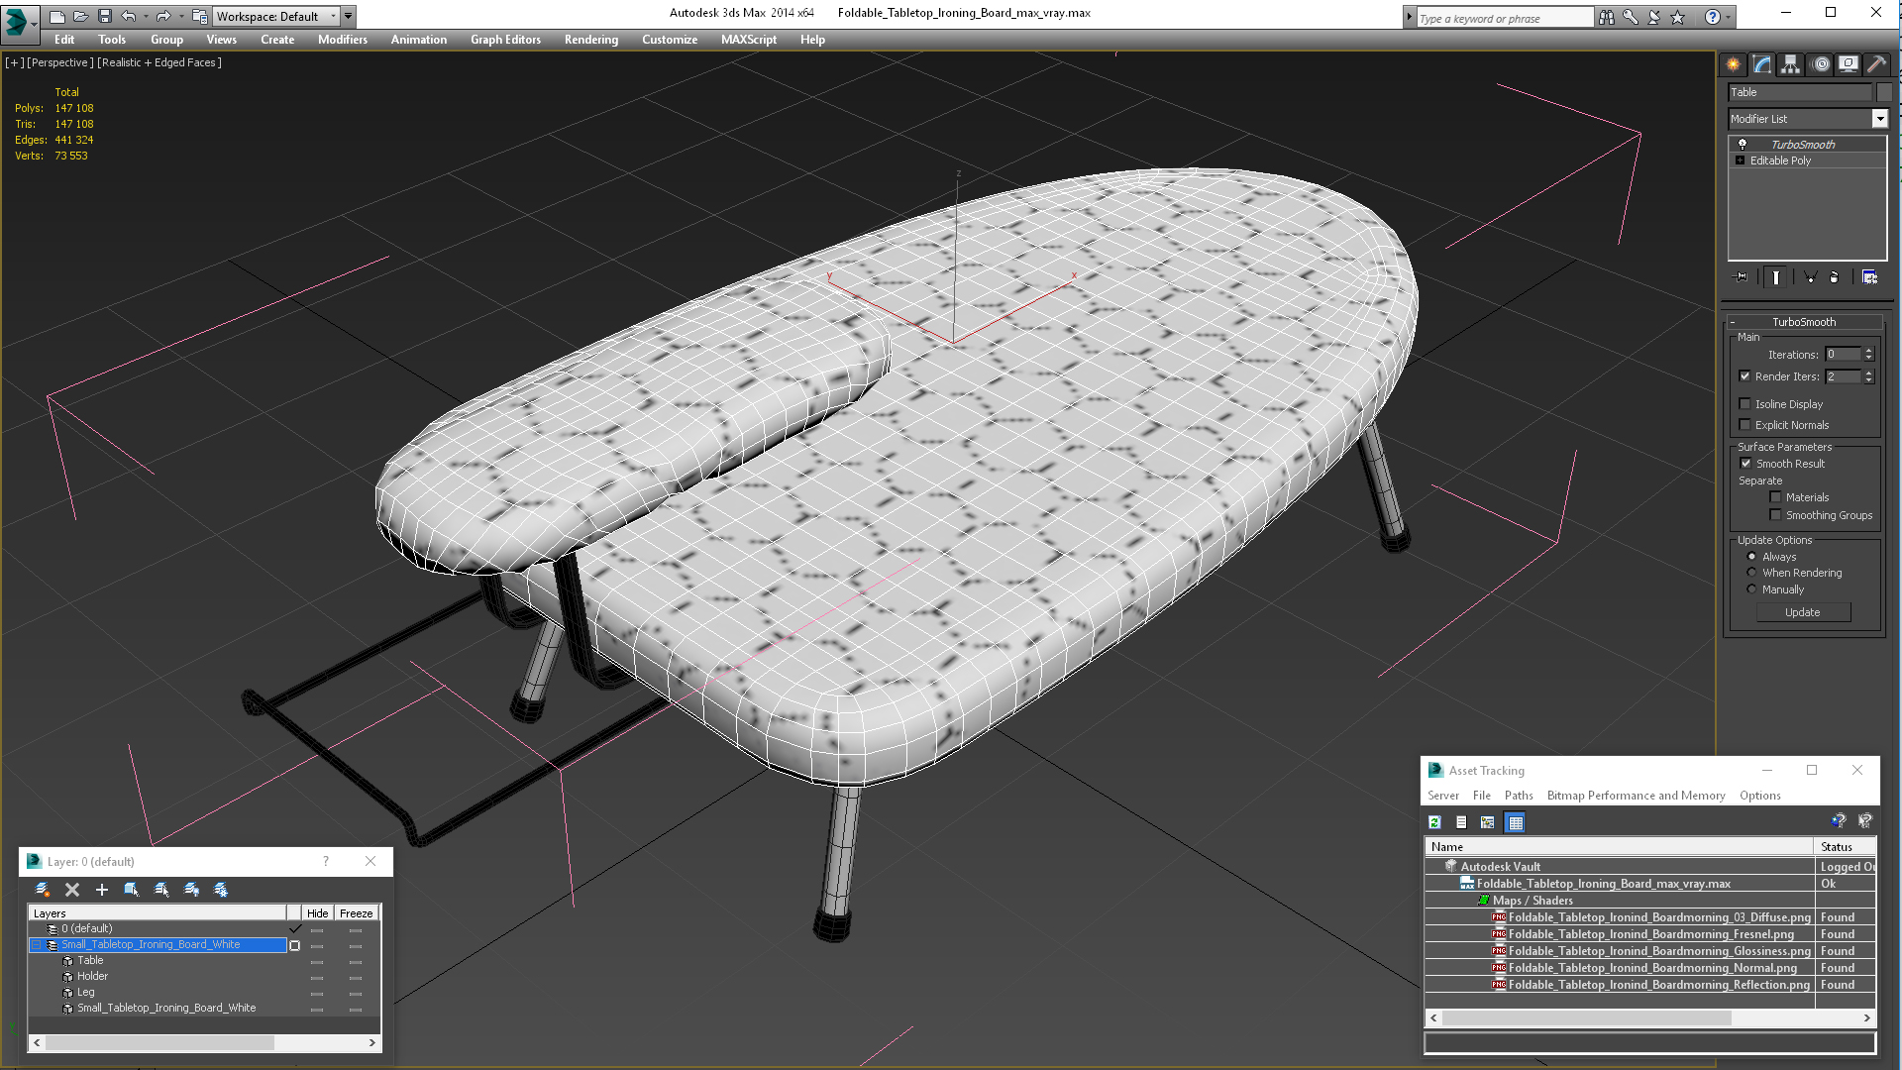This screenshot has height=1070, width=1902.
Task: Click Highlight Selected Objects' Layers icon
Action: click(x=161, y=890)
